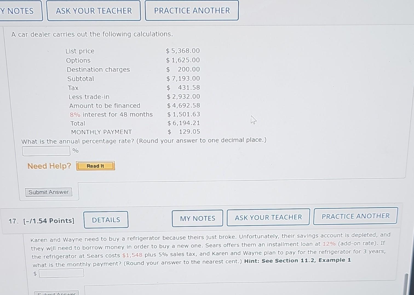This screenshot has width=414, height=295.
Task: Click PRACTICE ANOTHER for question 17
Action: coord(355,216)
